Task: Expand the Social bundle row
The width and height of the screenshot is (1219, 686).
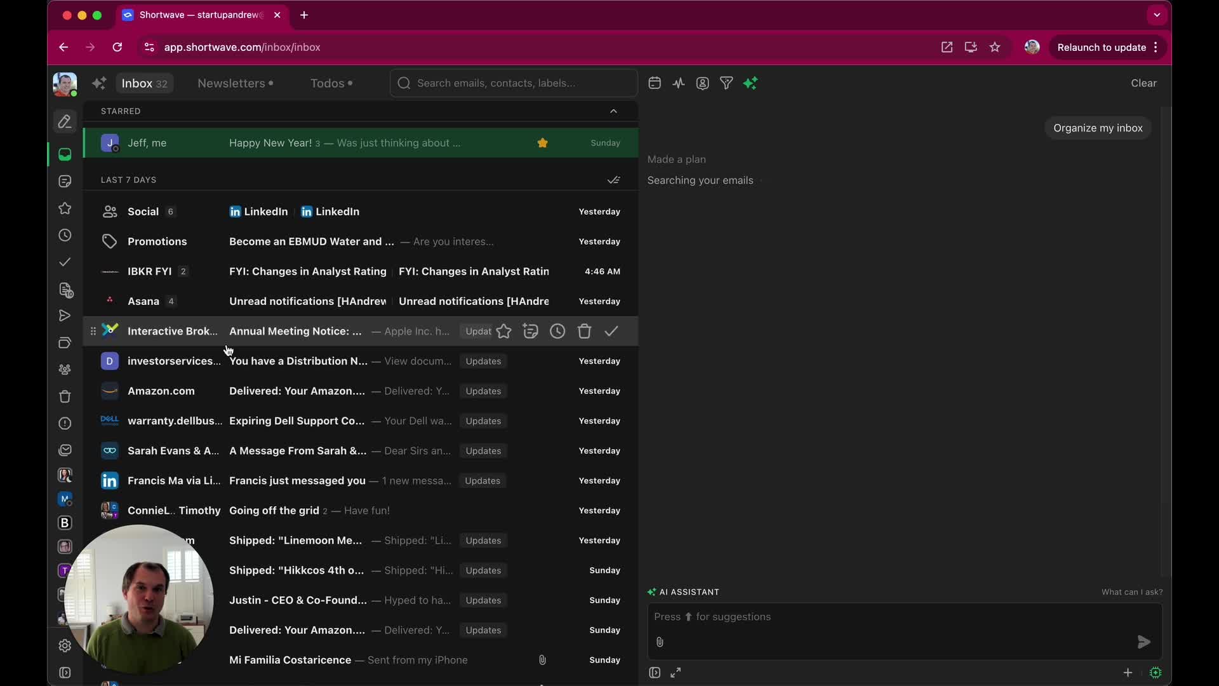Action: coord(143,212)
